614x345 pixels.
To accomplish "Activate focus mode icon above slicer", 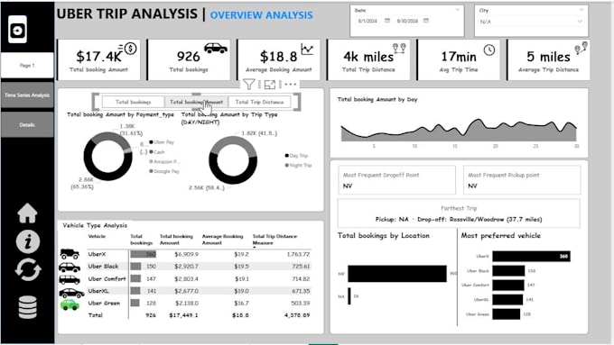I will coord(269,84).
